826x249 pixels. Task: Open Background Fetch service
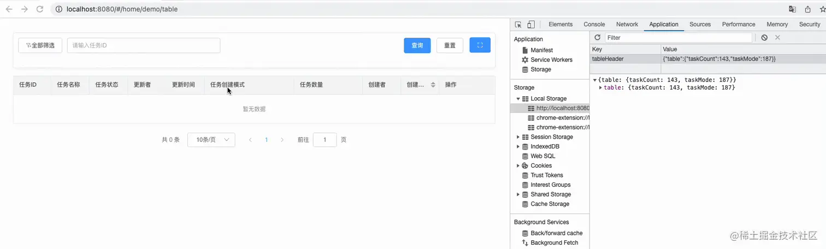click(554, 243)
